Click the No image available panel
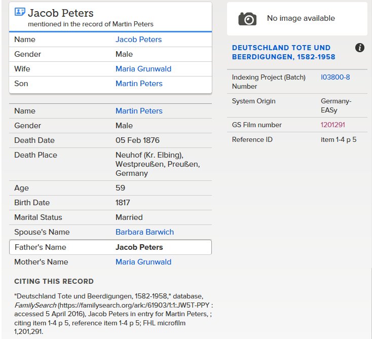Viewport: 372px width, 339px height. [x=297, y=19]
